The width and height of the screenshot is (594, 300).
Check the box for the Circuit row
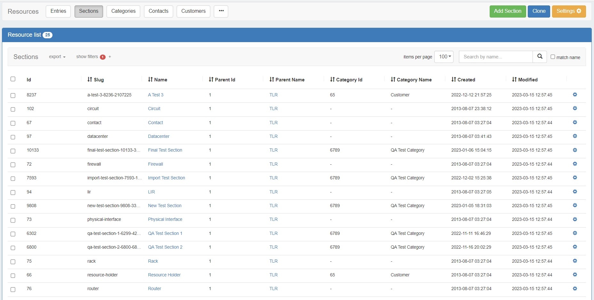pos(13,109)
